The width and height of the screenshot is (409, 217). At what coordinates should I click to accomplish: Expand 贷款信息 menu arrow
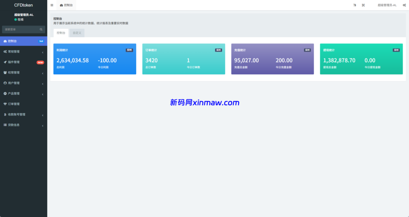42,125
